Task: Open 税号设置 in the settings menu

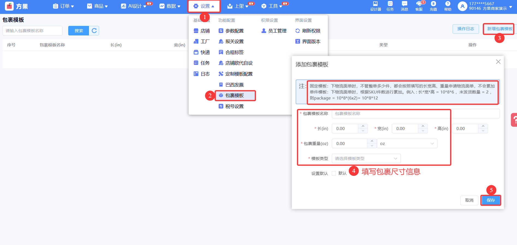Action: point(231,106)
